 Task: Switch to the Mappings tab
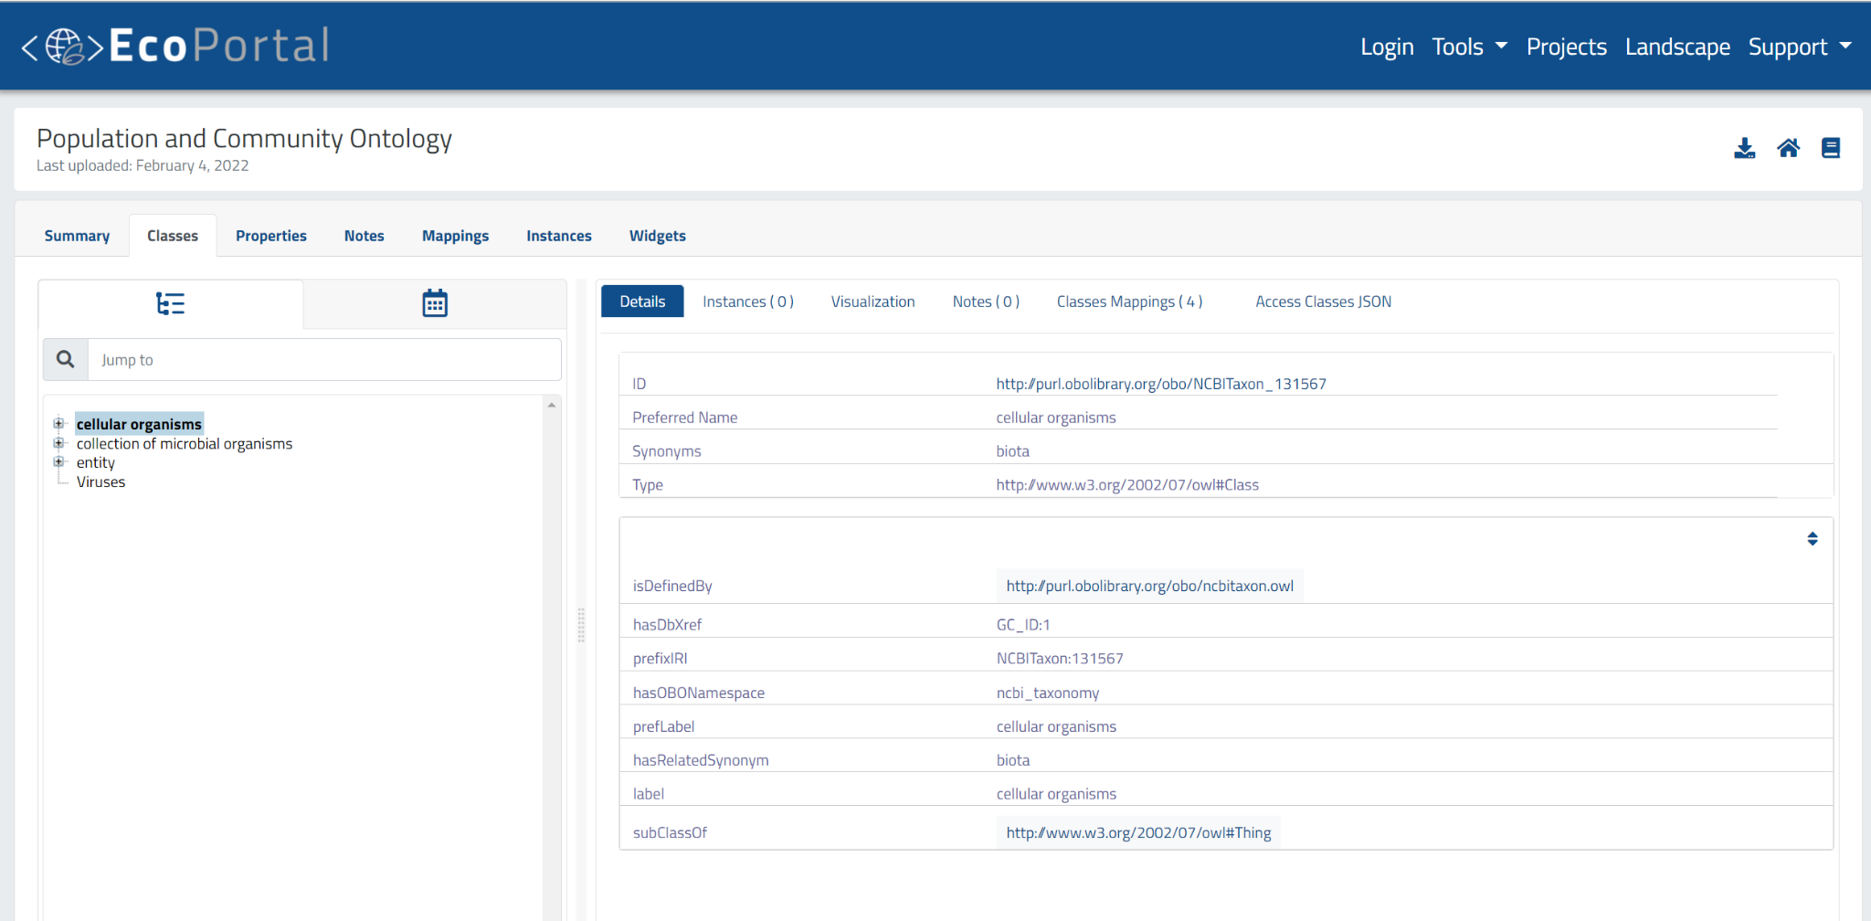tap(455, 235)
